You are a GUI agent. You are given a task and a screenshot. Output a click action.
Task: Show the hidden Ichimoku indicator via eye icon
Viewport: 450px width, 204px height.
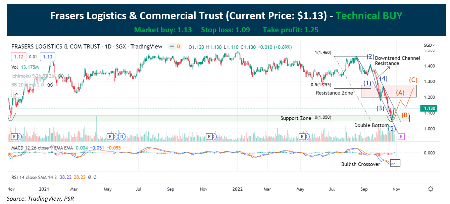[x=60, y=76]
